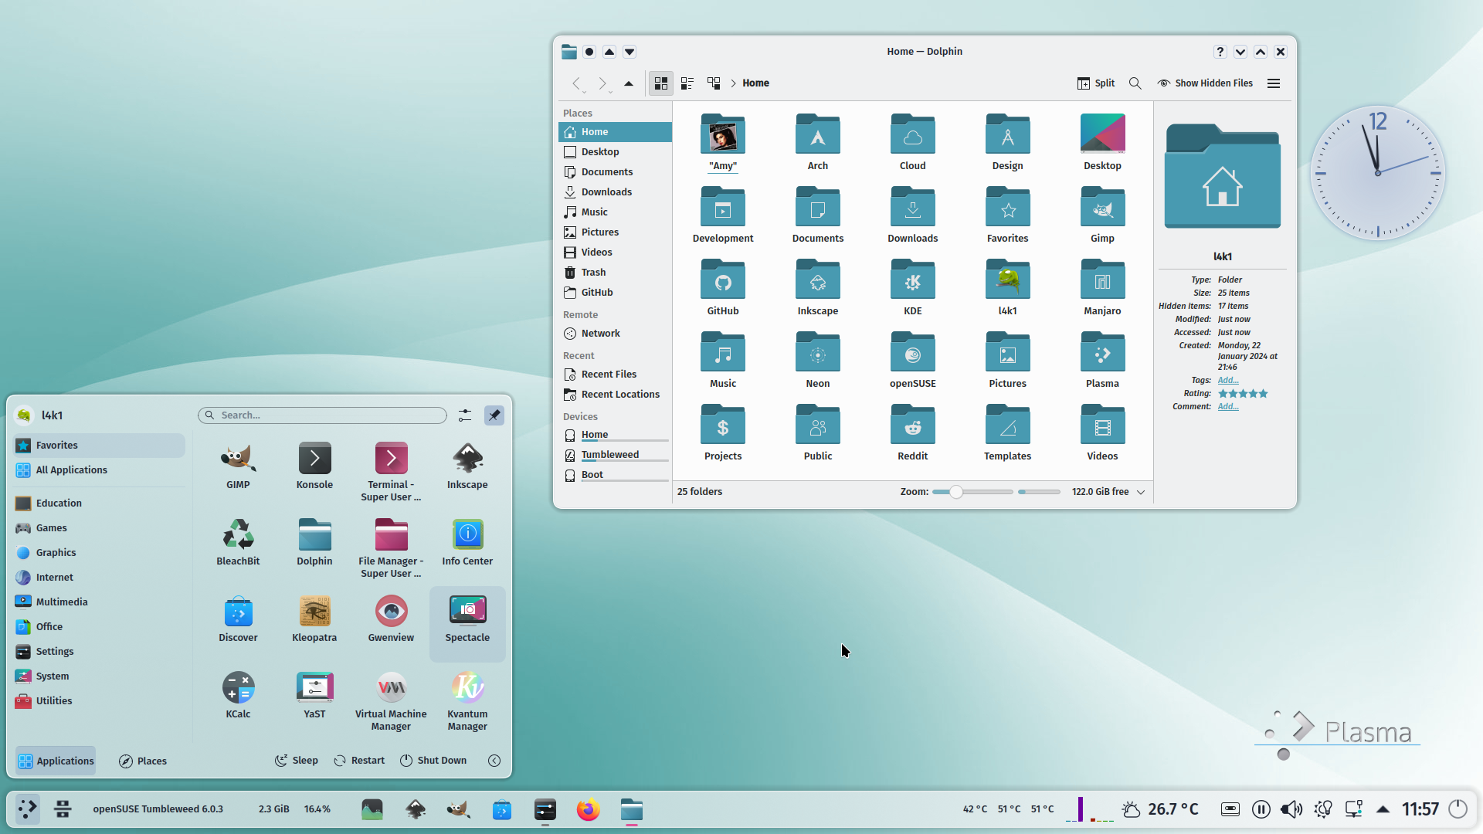1483x834 pixels.
Task: Click Firefox icon in the taskbar
Action: point(589,809)
